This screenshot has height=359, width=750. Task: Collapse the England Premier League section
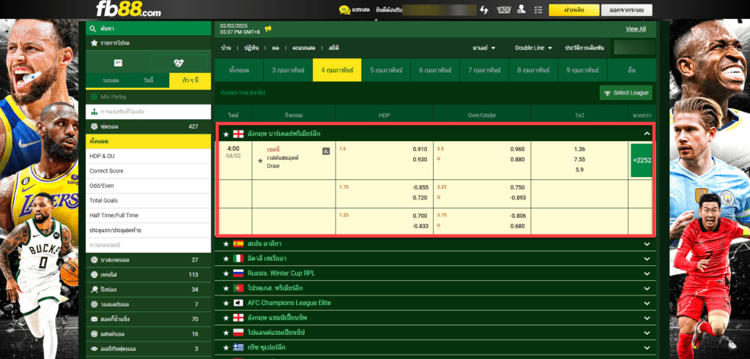647,134
